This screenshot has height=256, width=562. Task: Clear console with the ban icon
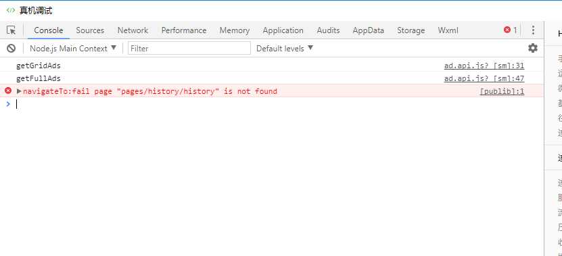tap(11, 49)
